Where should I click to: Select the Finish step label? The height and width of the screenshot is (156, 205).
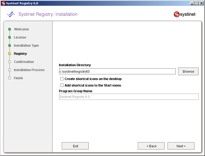click(x=18, y=78)
